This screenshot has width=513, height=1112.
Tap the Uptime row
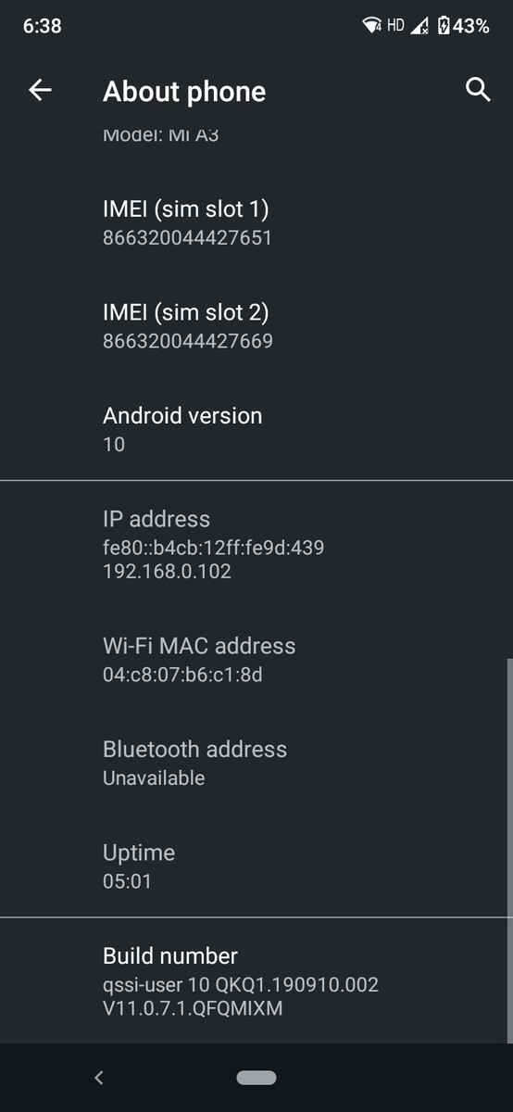click(256, 866)
